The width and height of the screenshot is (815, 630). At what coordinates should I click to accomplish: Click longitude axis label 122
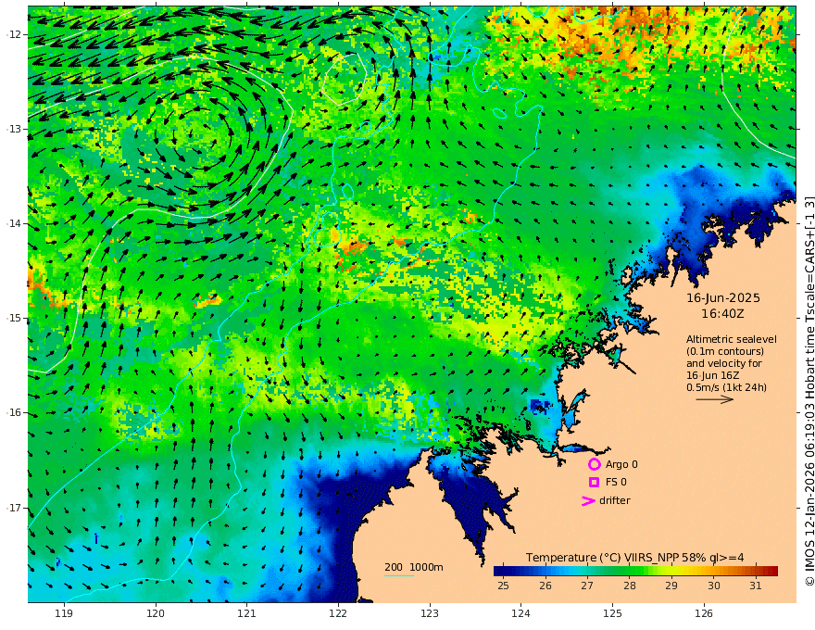click(x=338, y=613)
